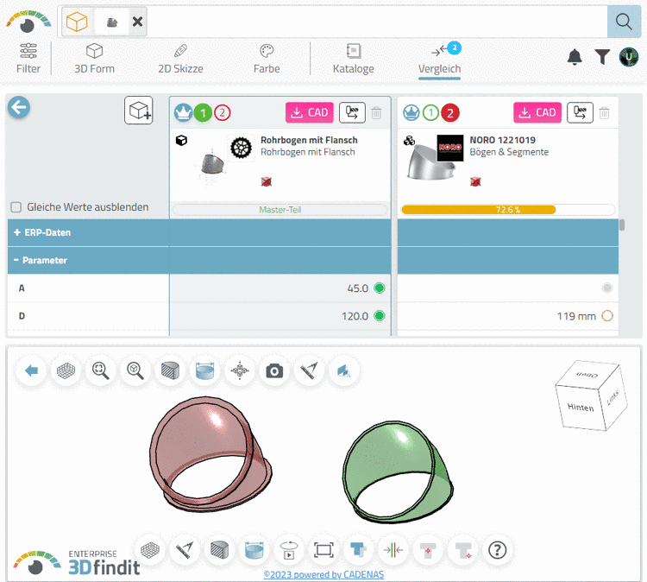This screenshot has height=582, width=647.
Task: Click the comparison table vertical scrollbar
Action: click(x=622, y=225)
